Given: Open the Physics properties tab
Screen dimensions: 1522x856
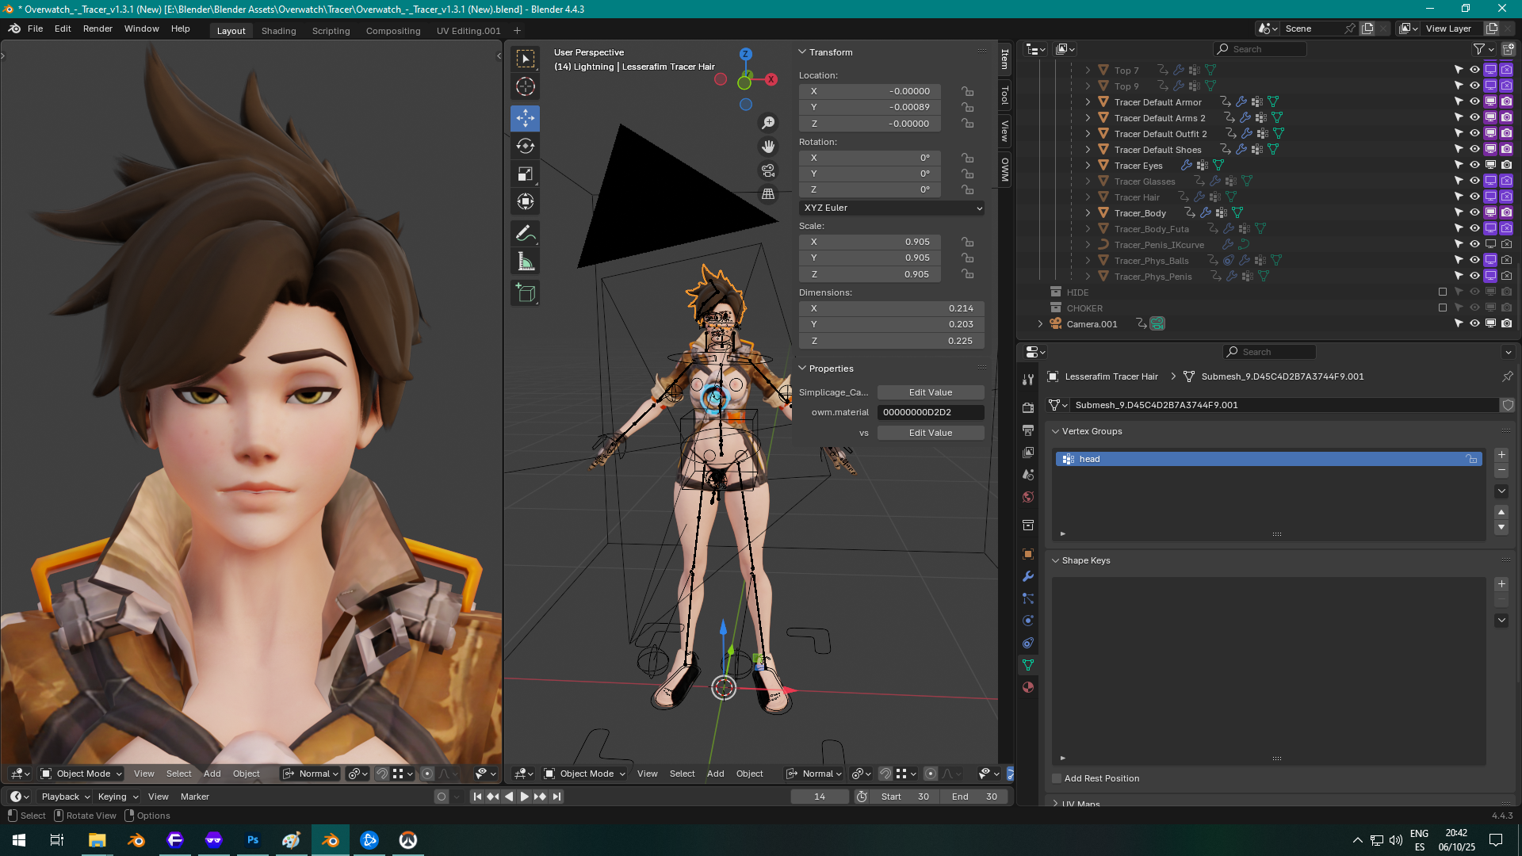Looking at the screenshot, I should click(x=1028, y=621).
